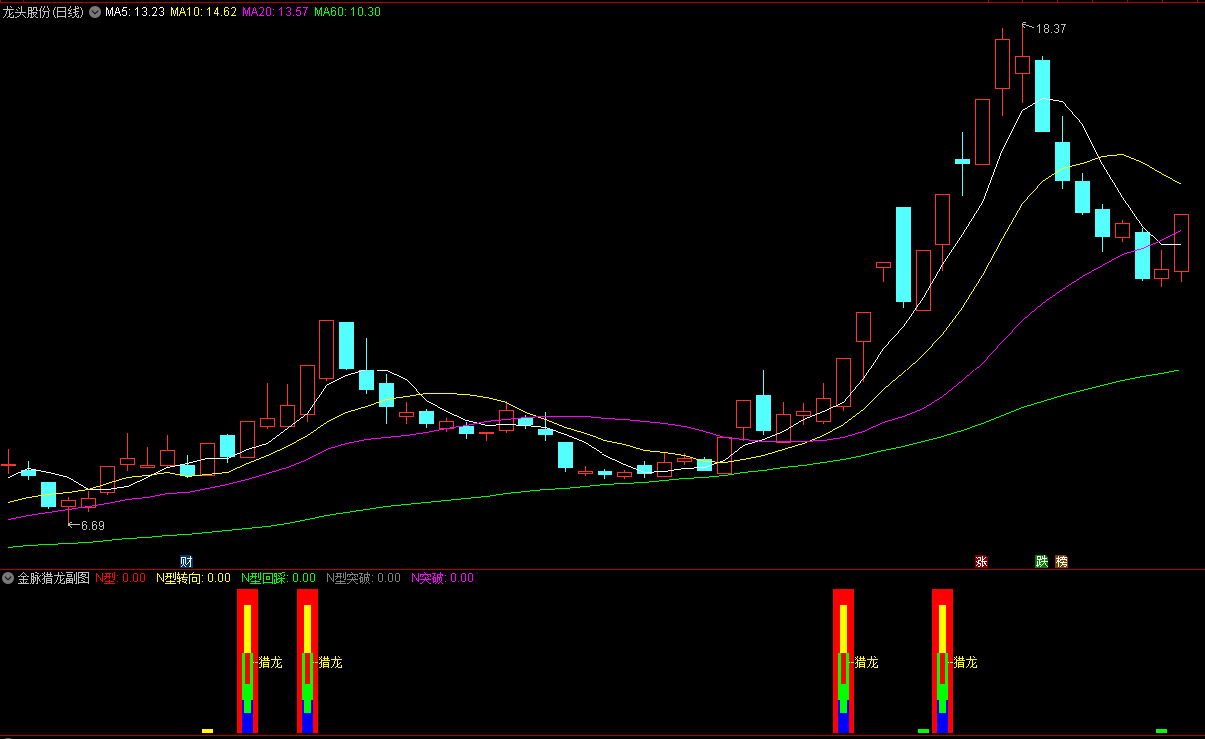This screenshot has height=739, width=1205.
Task: Select the MA5: 13.23 legend label
Action: pos(135,12)
